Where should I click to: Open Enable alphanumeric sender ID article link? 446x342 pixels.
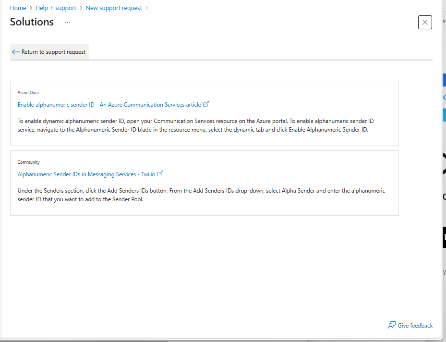click(x=109, y=105)
